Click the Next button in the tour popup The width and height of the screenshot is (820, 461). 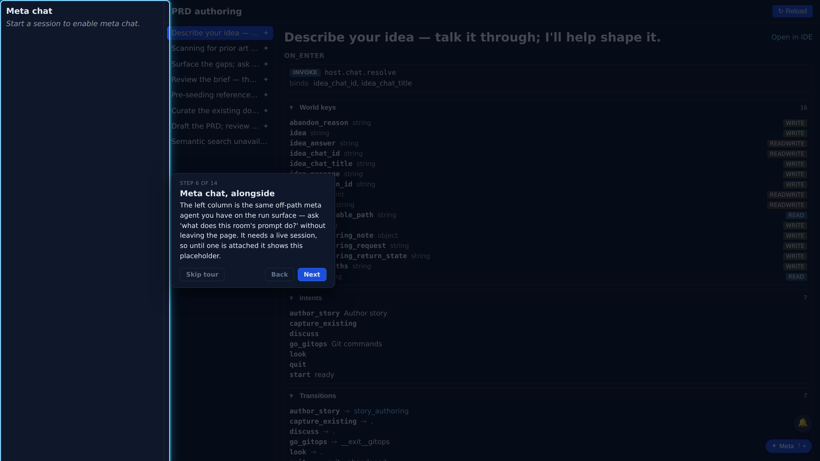pos(312,274)
